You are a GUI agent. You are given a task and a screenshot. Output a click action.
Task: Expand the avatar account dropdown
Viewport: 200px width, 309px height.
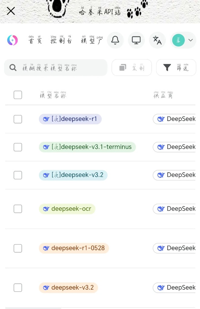(x=191, y=40)
